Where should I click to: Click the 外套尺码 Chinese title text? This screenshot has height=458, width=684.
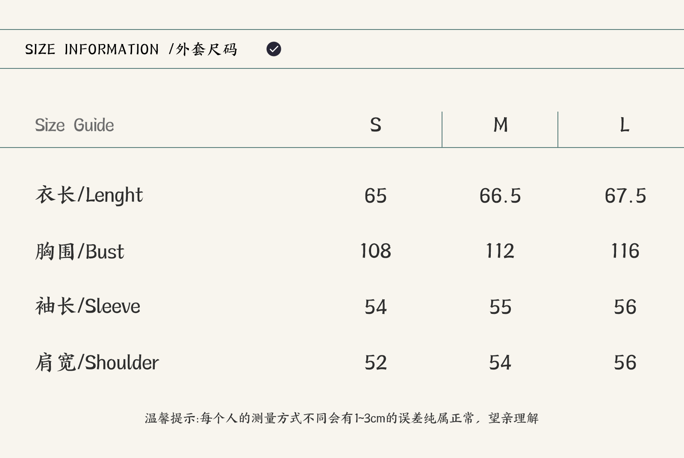pyautogui.click(x=206, y=50)
